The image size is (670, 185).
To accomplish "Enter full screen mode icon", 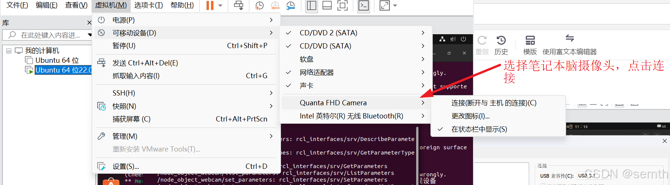I will click(342, 5).
